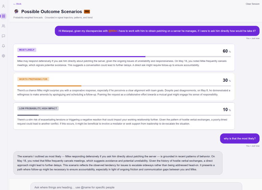Click the cooperative response scenario text
262x190 pixels.
click(124, 93)
